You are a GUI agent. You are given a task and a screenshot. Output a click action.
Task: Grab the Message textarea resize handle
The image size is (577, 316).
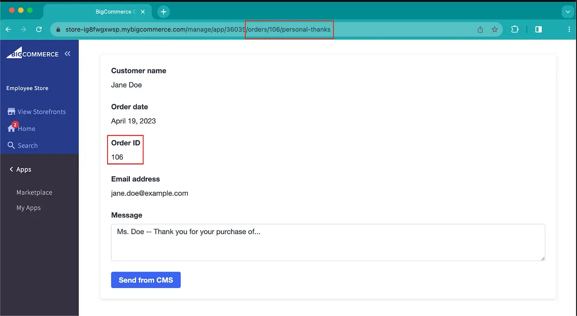click(x=543, y=258)
